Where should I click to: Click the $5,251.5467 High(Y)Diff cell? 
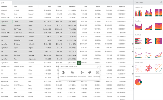pyautogui.click(x=121, y=85)
